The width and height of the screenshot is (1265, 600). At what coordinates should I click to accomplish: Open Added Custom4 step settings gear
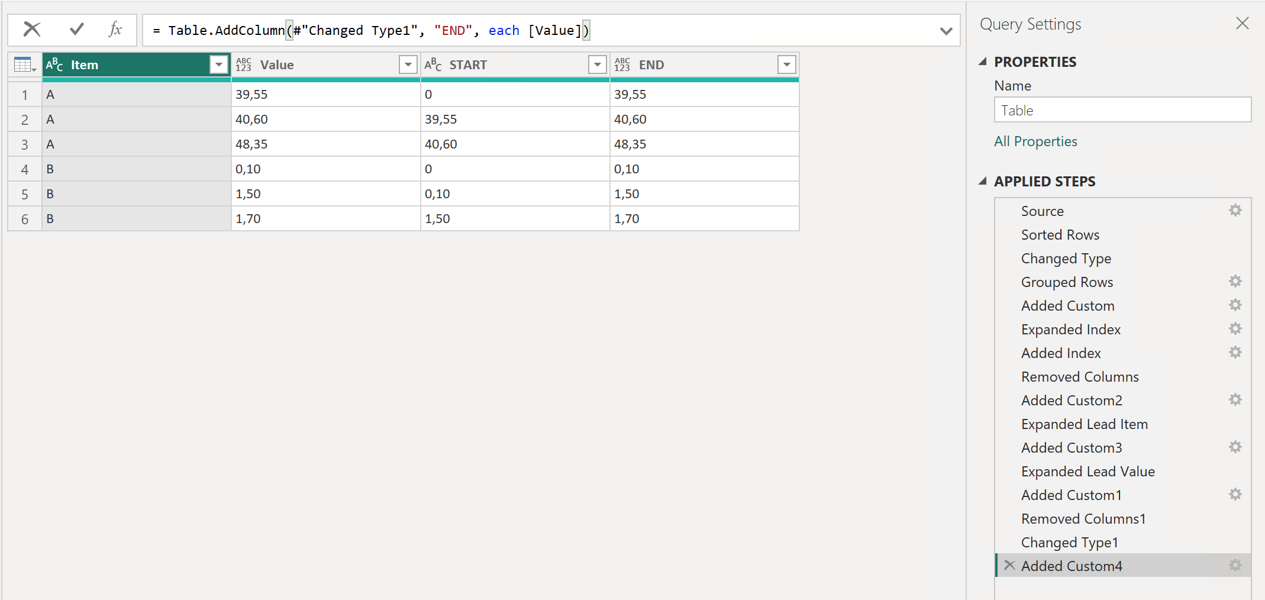1235,565
